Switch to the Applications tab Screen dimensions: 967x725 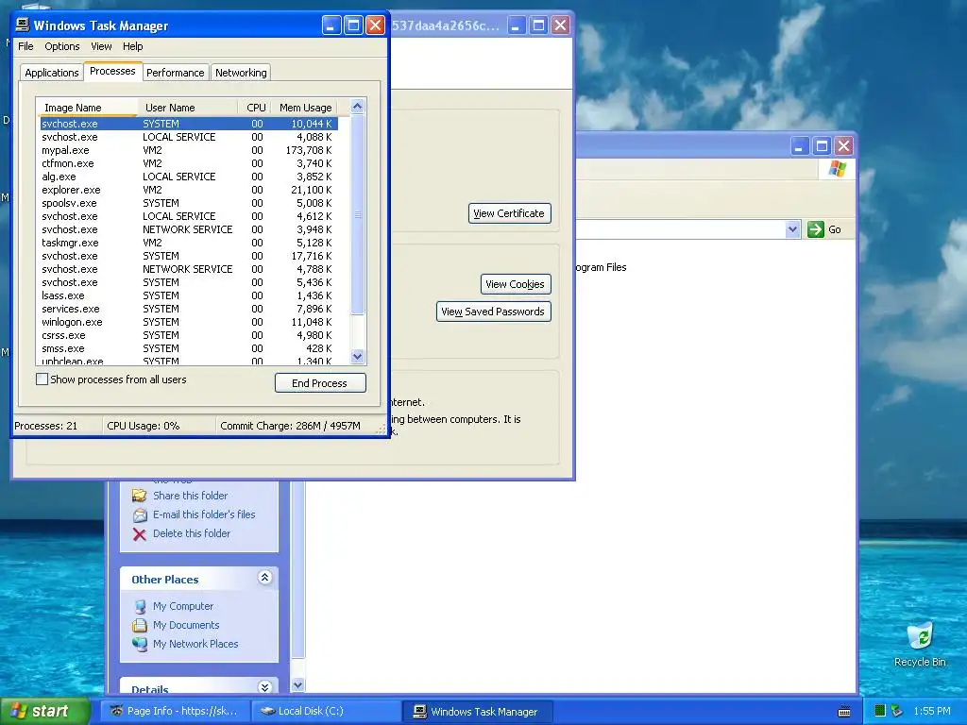tap(51, 73)
